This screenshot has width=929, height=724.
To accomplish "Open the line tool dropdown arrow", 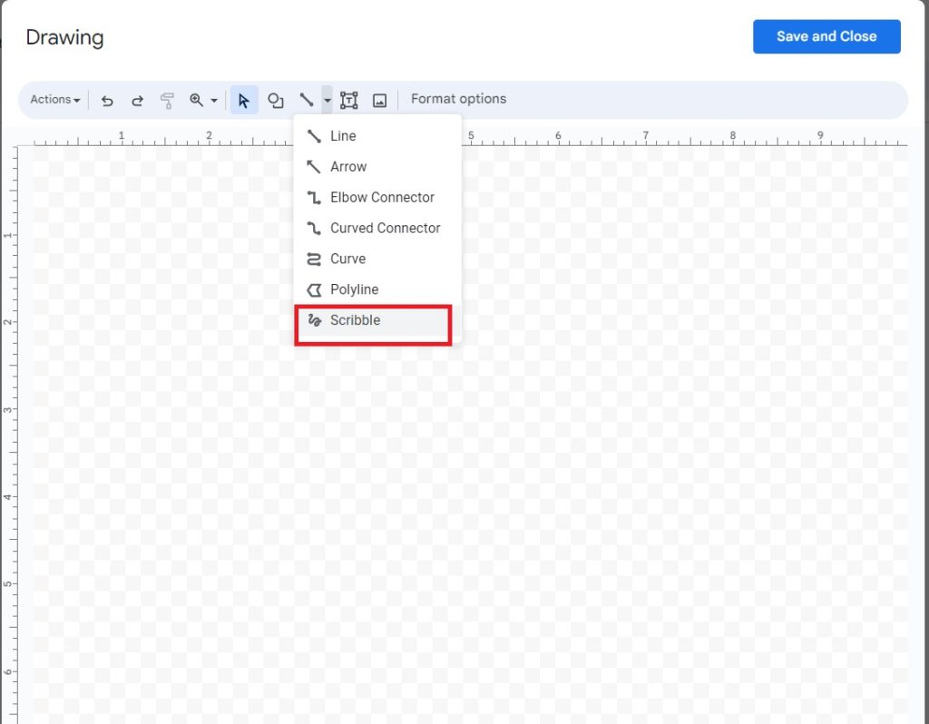I will coord(327,100).
